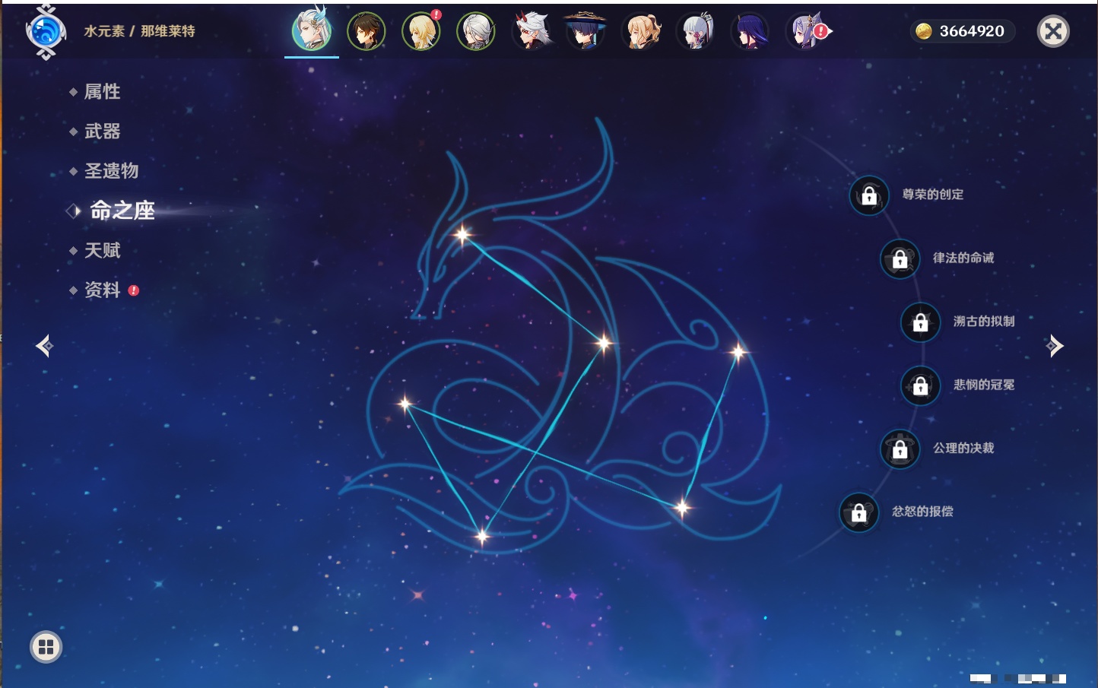This screenshot has height=688, width=1098.
Task: Open the lock icon for 公理的决裁
Action: coord(900,449)
